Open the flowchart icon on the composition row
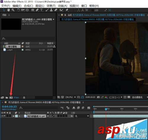 [54, 46]
